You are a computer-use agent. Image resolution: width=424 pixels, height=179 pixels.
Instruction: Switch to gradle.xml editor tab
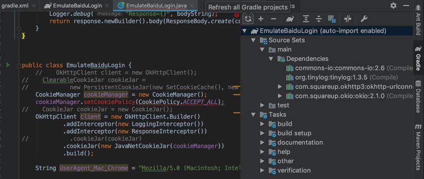[15, 6]
